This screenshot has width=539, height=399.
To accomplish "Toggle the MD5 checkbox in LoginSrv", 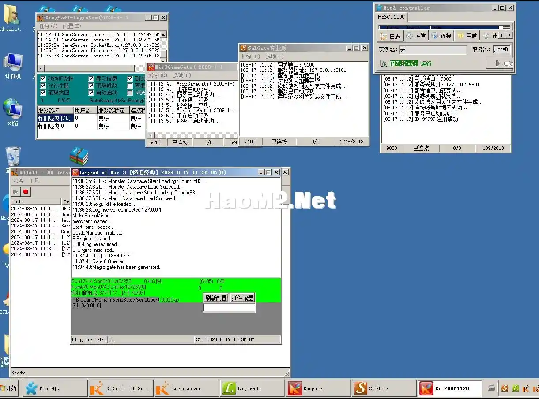I will [130, 93].
